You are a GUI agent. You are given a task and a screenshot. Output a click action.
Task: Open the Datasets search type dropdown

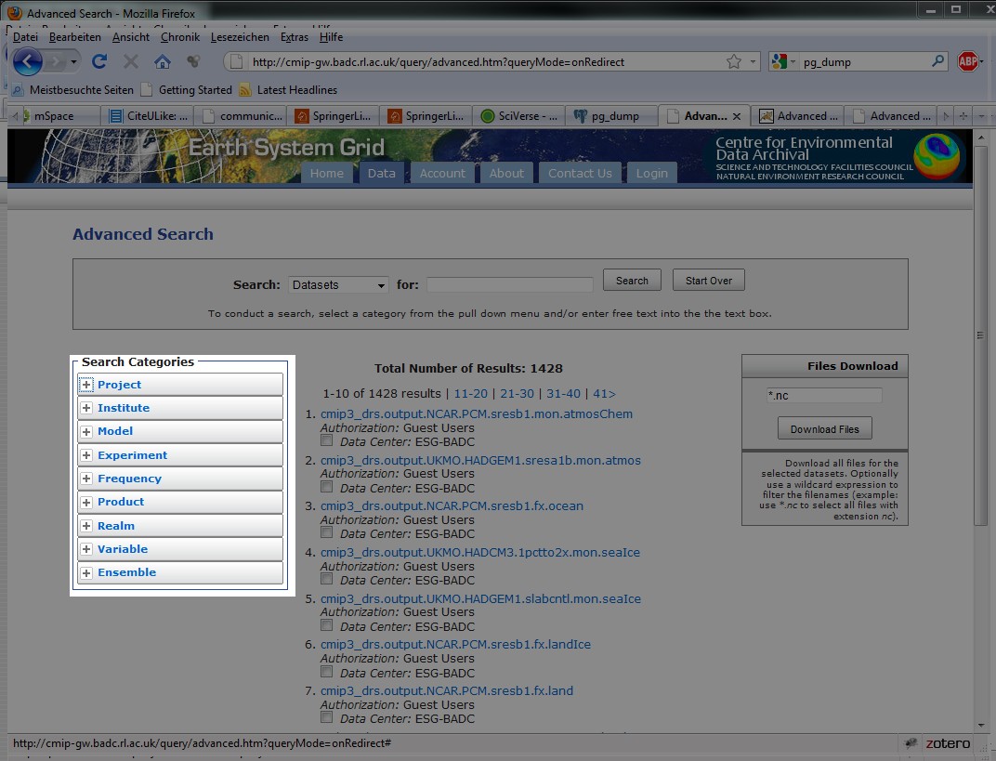(338, 285)
